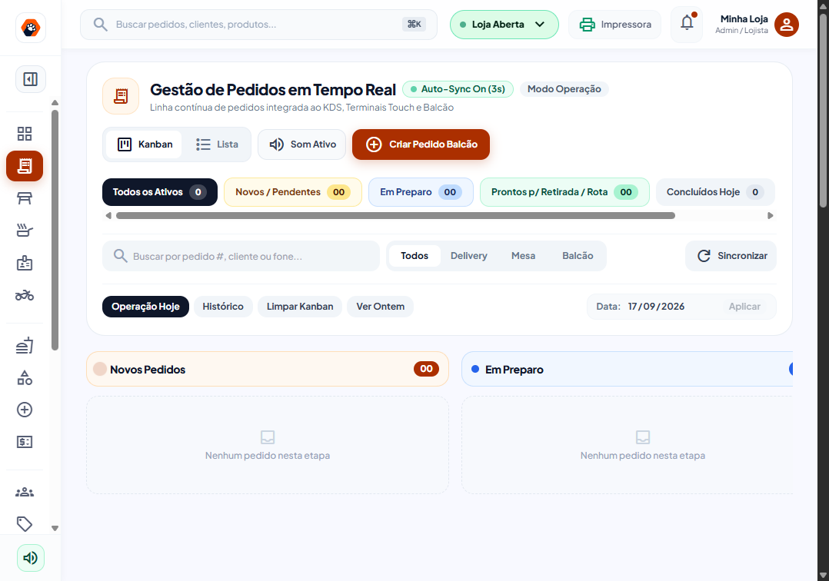
Task: Click Ver Ontem
Action: (x=380, y=307)
